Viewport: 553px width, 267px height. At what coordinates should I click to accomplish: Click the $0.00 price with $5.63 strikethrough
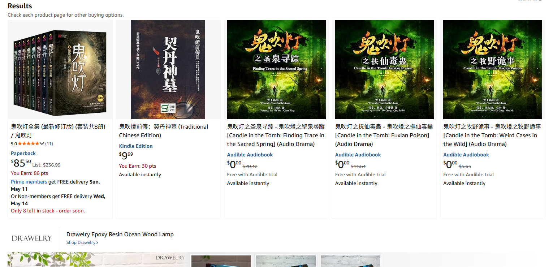click(x=450, y=164)
